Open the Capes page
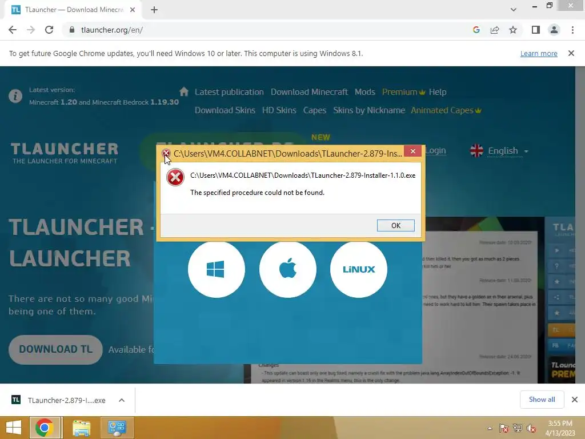Viewport: 585px width, 439px height. click(x=315, y=110)
